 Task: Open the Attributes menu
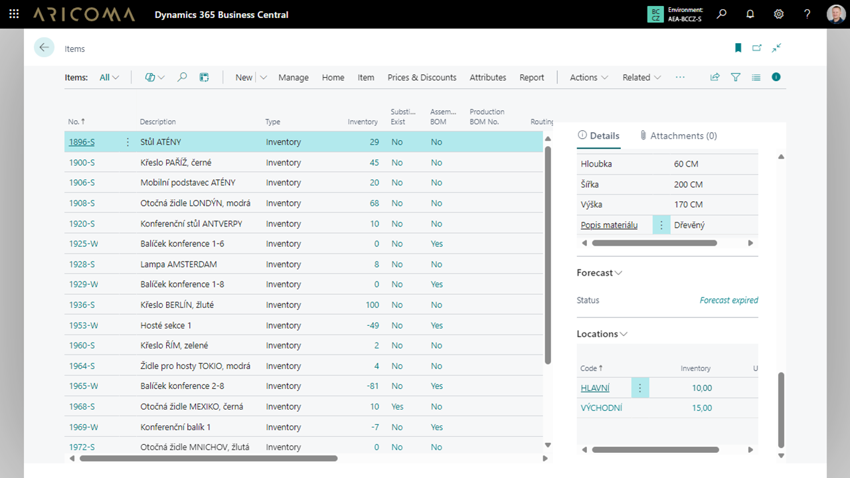(x=488, y=77)
